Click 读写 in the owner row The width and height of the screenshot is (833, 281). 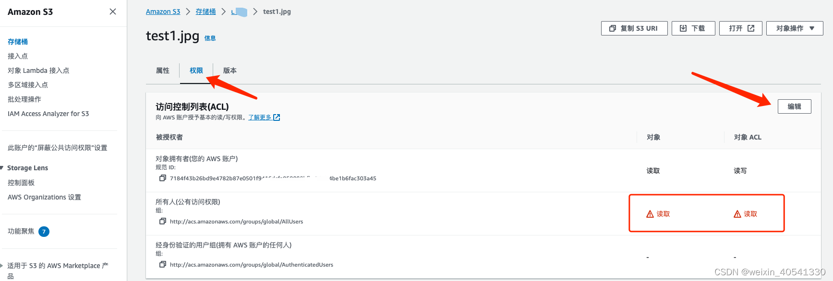pyautogui.click(x=740, y=171)
